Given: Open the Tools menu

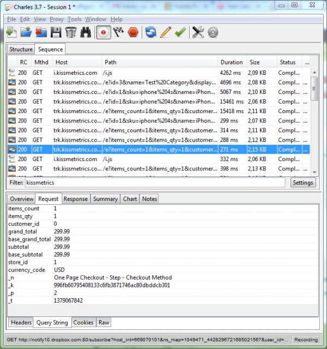Looking at the screenshot, I should pyautogui.click(x=75, y=19).
